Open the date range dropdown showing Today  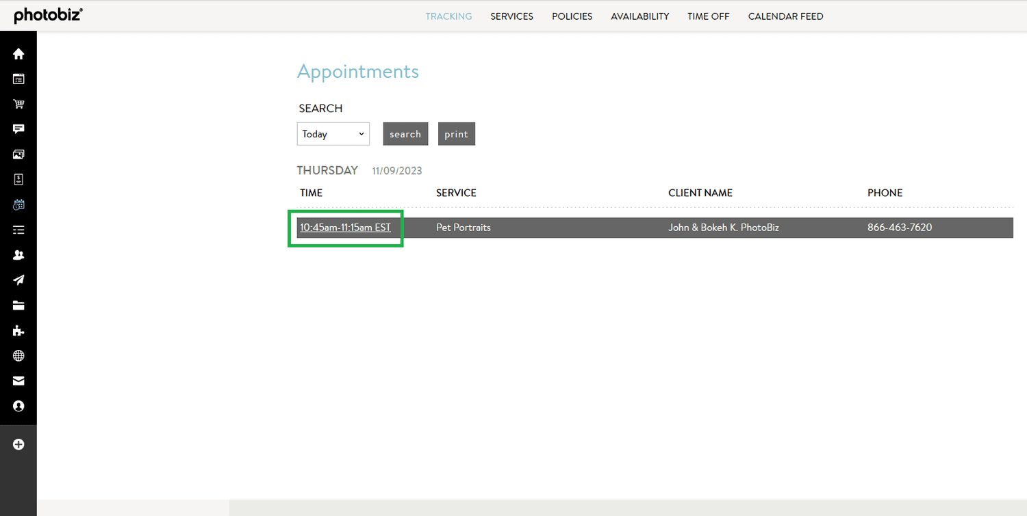tap(333, 134)
